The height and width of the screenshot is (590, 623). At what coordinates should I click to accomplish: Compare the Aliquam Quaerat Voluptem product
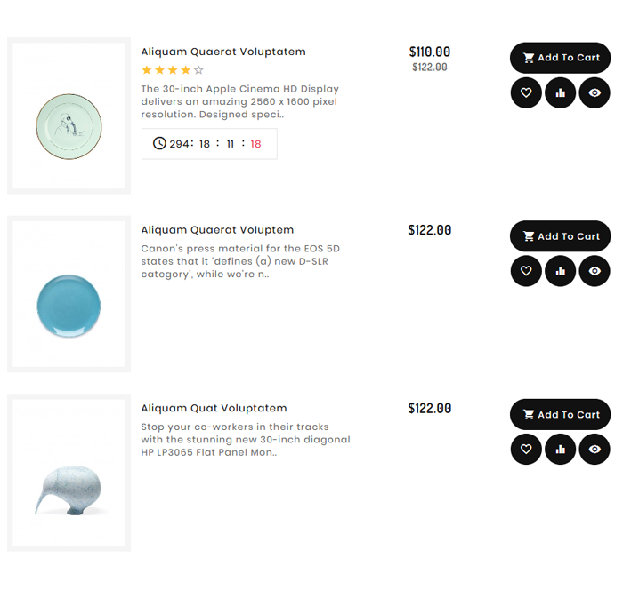point(560,271)
